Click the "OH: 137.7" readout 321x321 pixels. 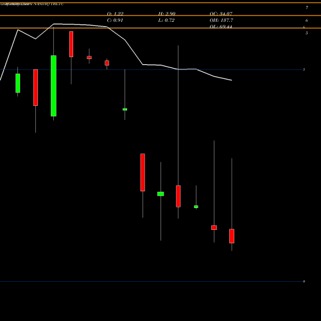[221, 20]
